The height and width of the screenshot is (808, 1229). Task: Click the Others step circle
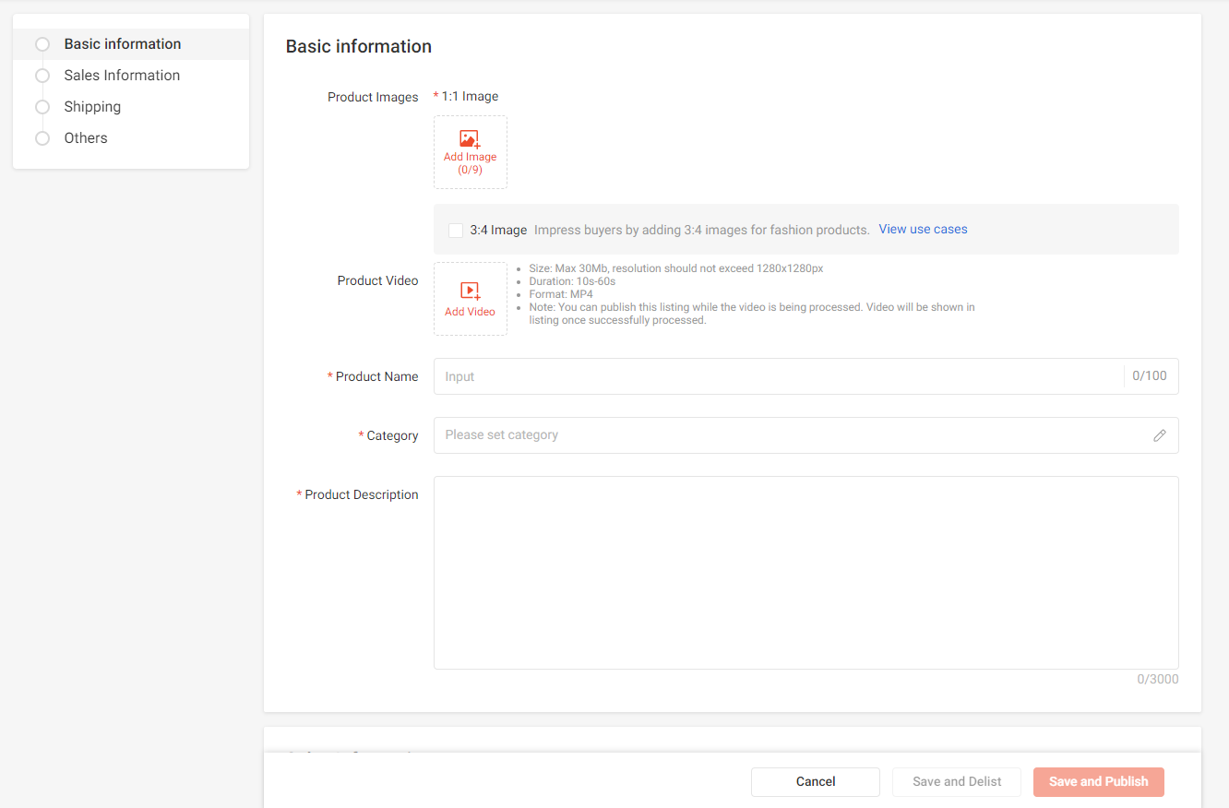coord(42,138)
